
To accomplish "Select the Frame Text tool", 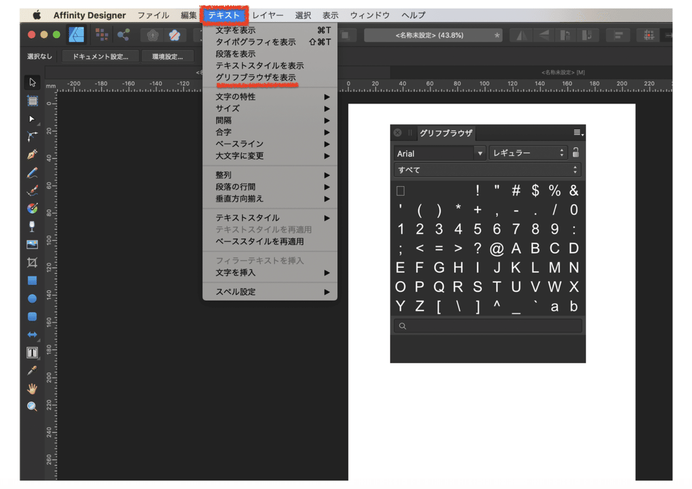I will click(x=33, y=352).
